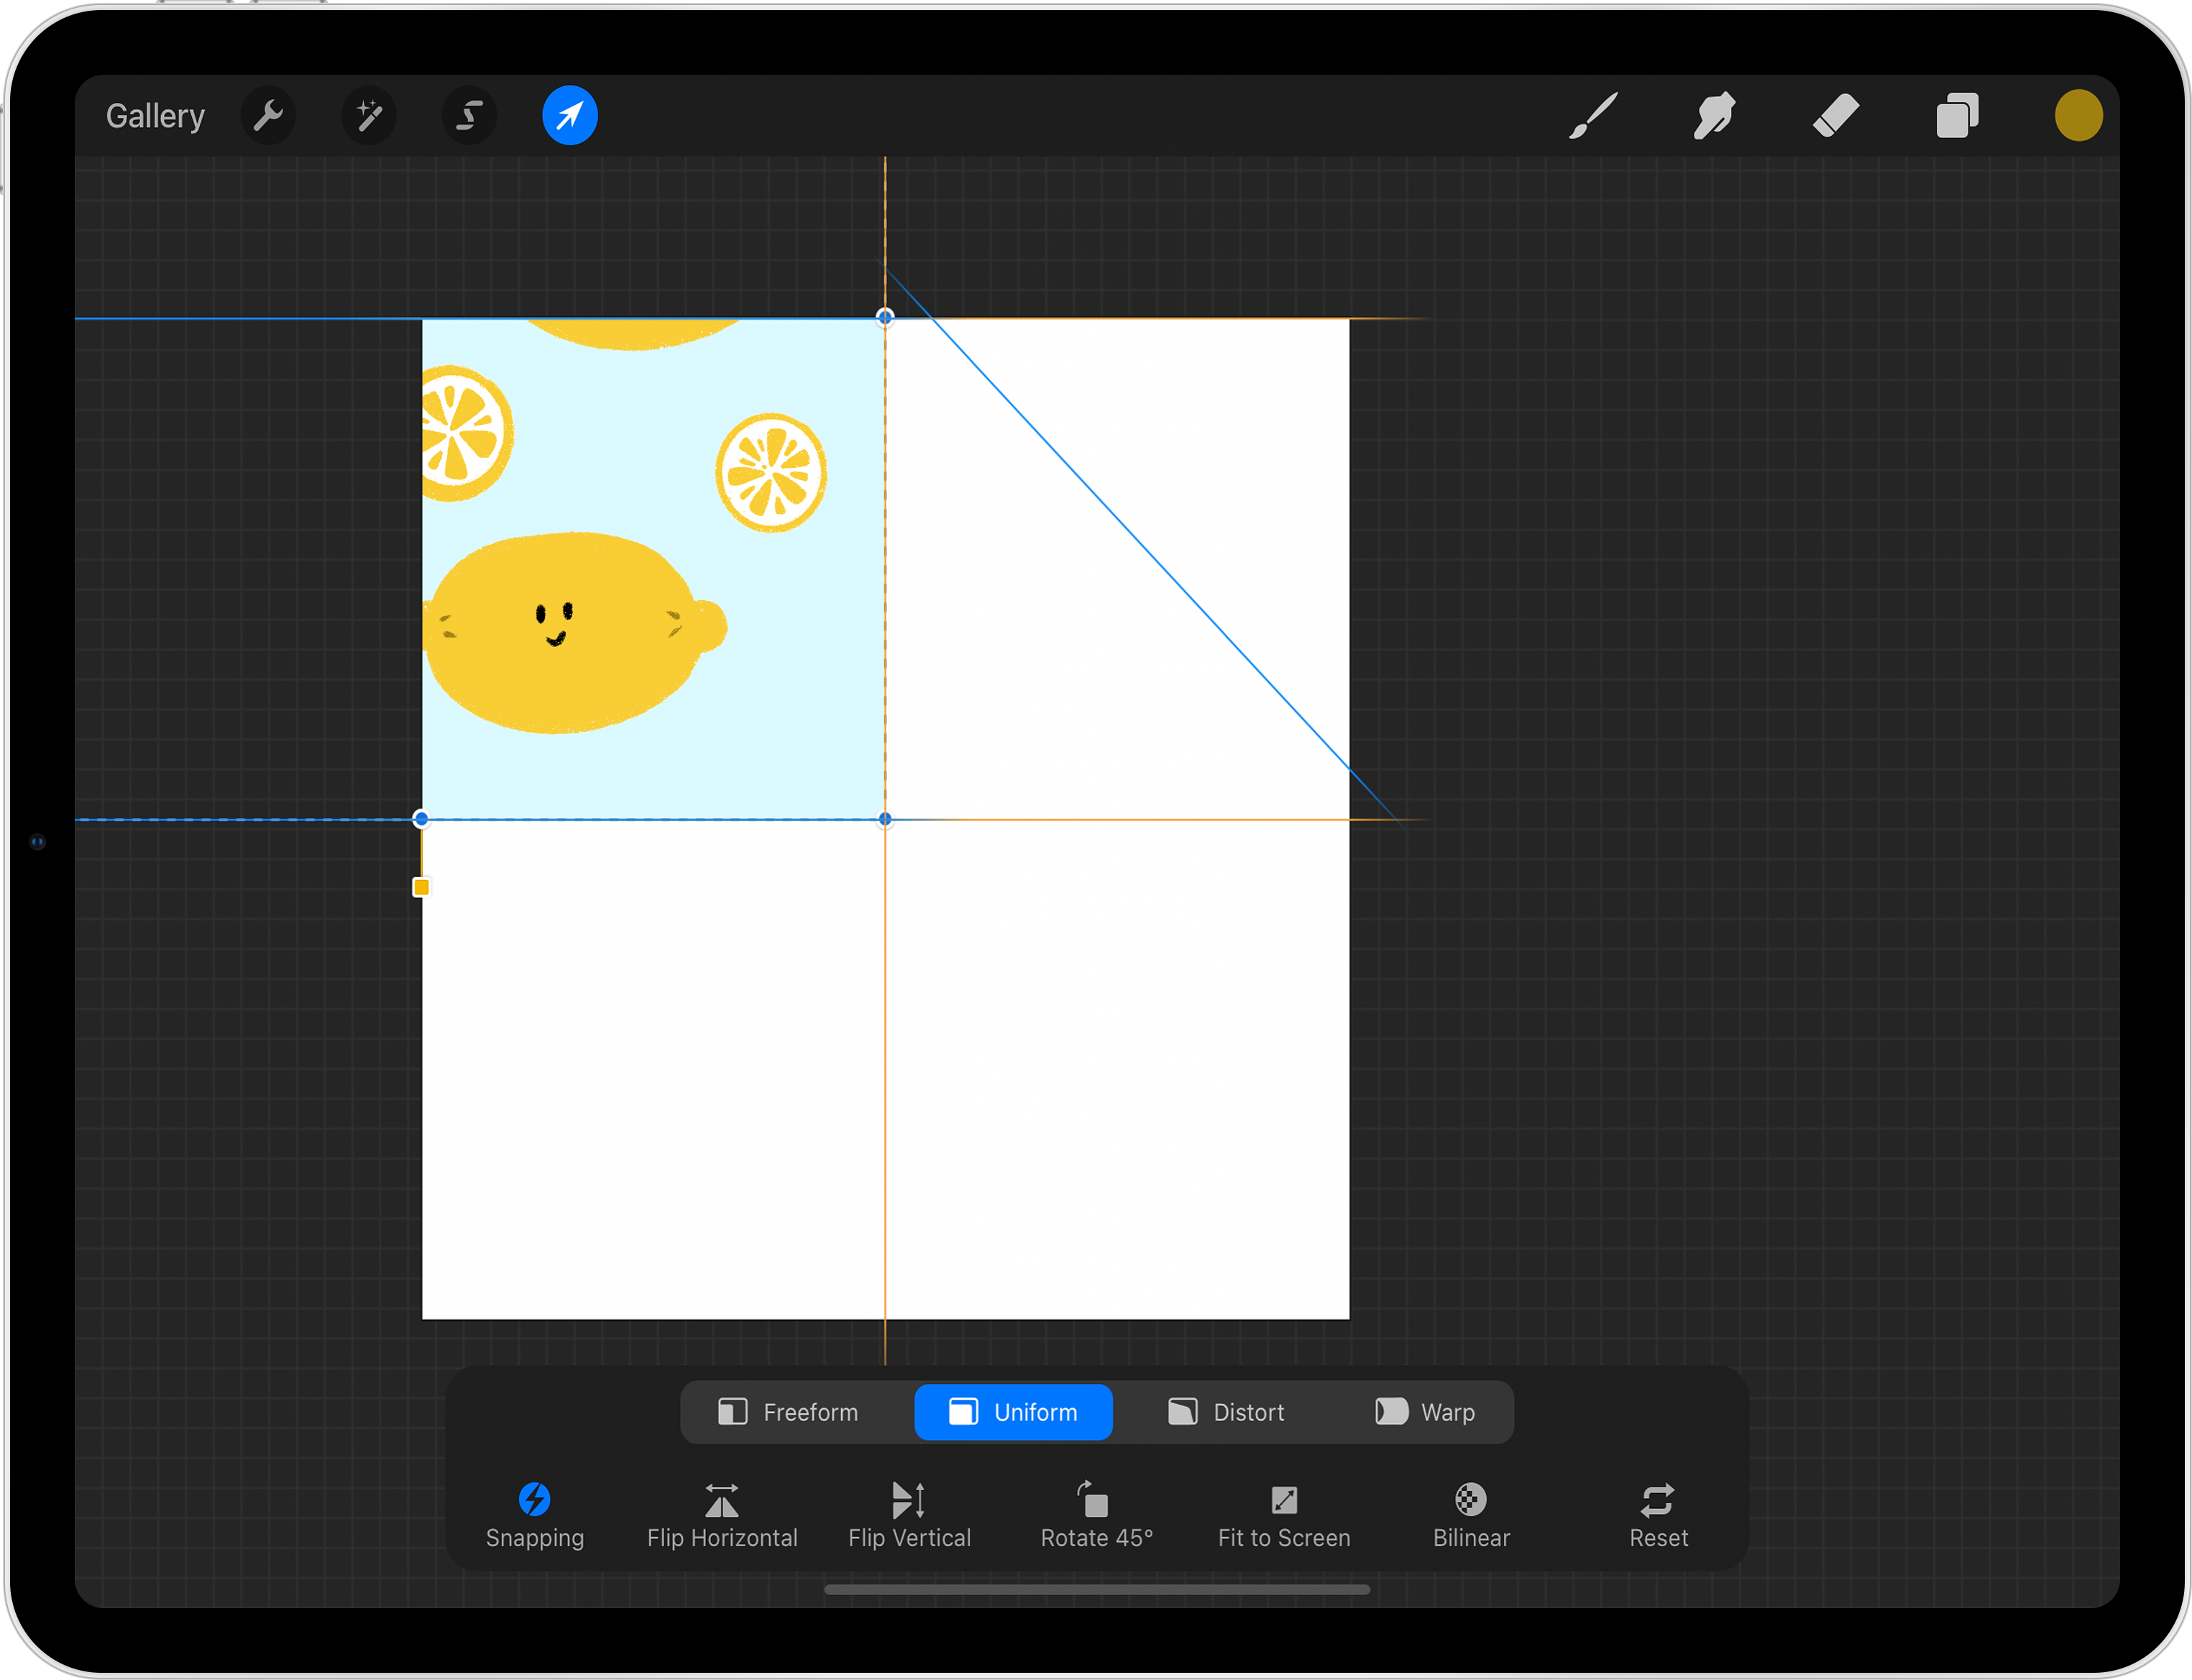The height and width of the screenshot is (1680, 2192).
Task: Select the Uniform transform mode
Action: coord(1013,1412)
